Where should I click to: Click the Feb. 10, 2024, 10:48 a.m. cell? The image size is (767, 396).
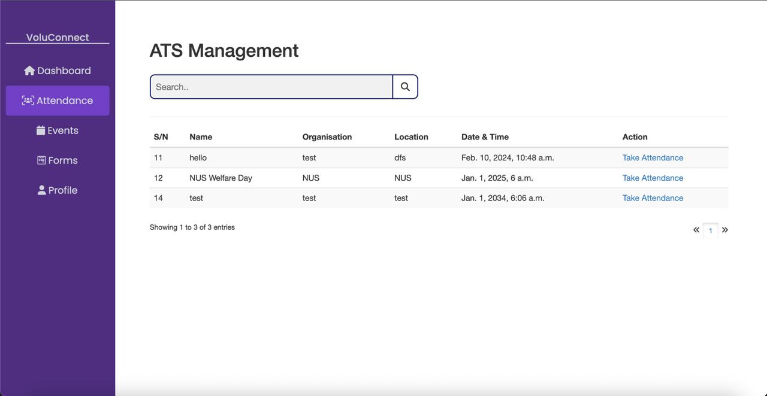pyautogui.click(x=508, y=158)
